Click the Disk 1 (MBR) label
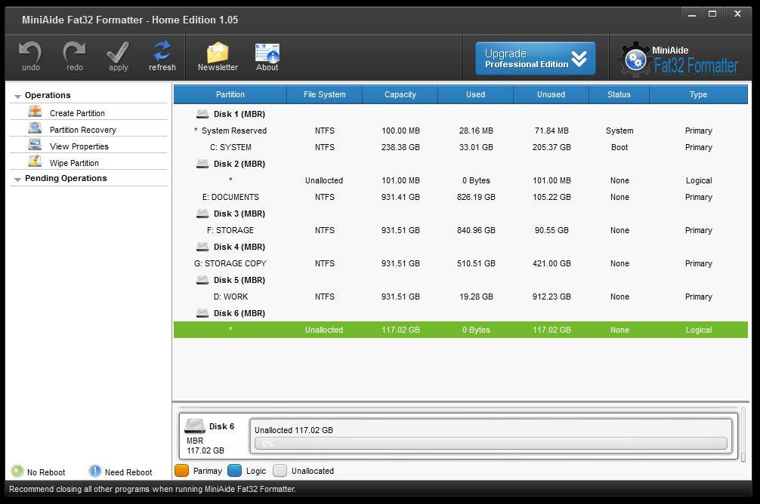 coord(239,114)
